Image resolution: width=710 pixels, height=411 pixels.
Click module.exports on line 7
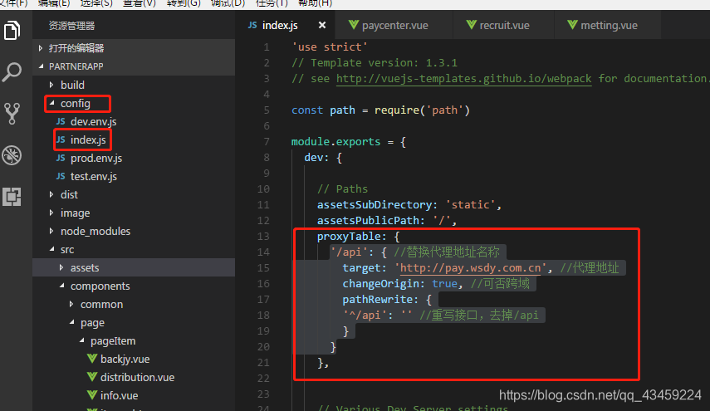click(x=335, y=142)
